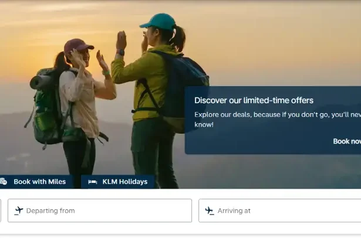Viewport: 361px width, 238px height.
Task: Follow the Book now link
Action: (346, 141)
